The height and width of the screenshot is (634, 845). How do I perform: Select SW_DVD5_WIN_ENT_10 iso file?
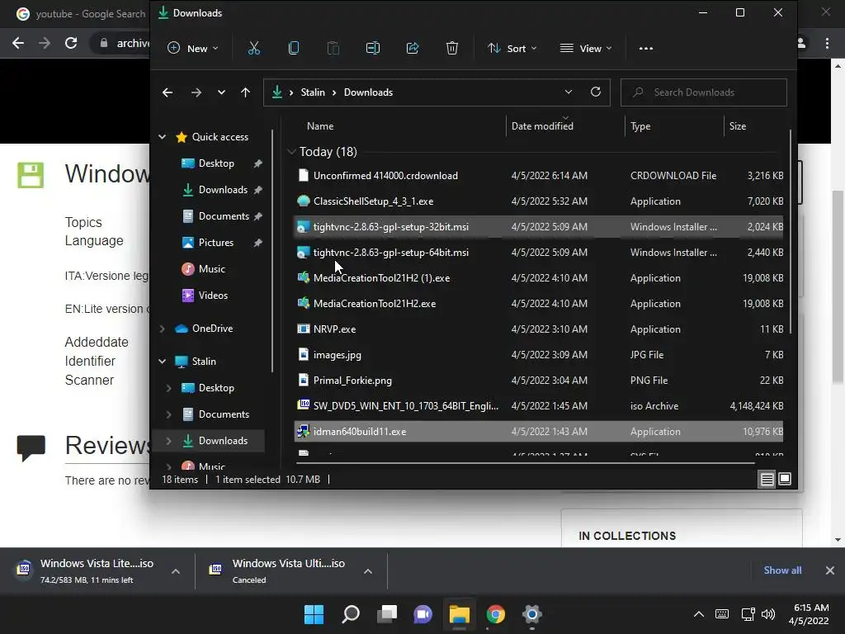(x=539, y=406)
